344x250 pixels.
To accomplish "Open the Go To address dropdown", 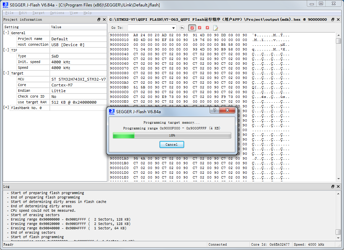I will pos(174,28).
